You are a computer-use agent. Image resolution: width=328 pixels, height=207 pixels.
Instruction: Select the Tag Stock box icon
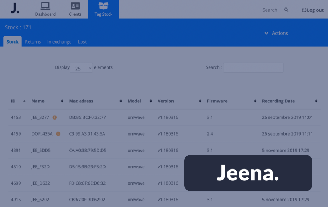(x=103, y=6)
